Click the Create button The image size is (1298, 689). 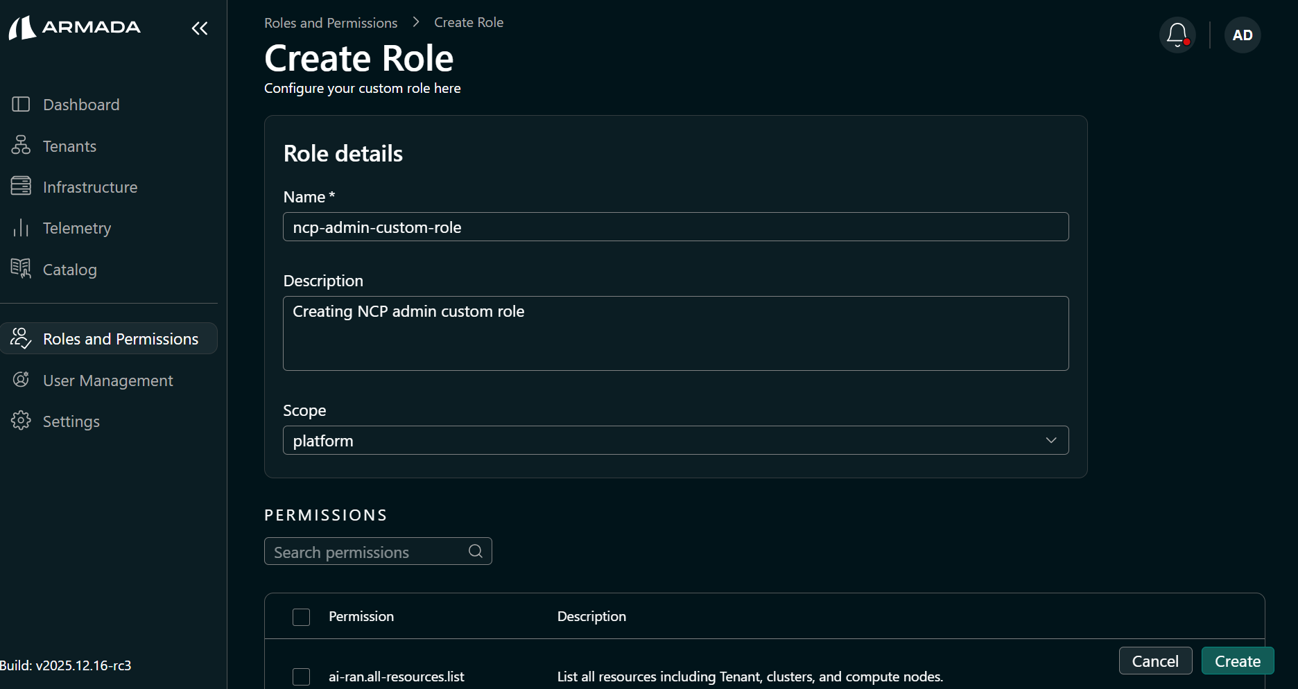click(1237, 661)
